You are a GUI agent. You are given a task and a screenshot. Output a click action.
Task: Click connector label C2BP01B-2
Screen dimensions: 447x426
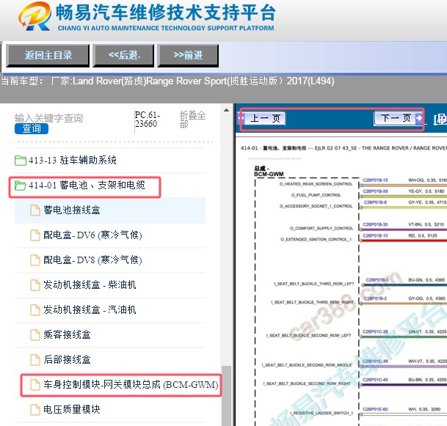pyautogui.click(x=375, y=298)
